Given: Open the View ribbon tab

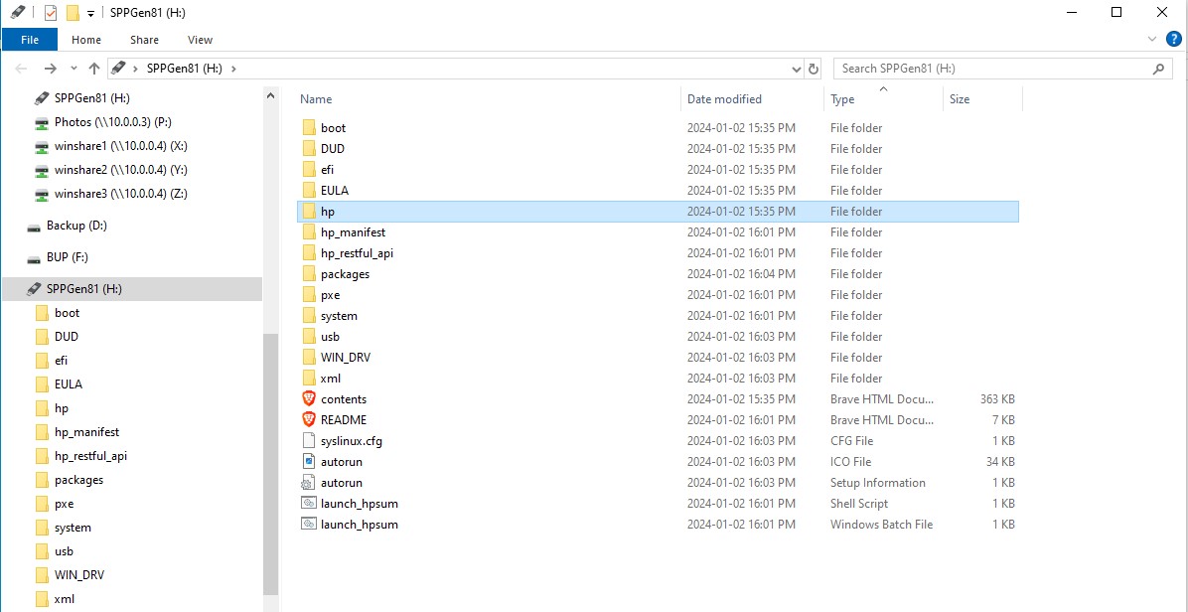Looking at the screenshot, I should pos(200,40).
